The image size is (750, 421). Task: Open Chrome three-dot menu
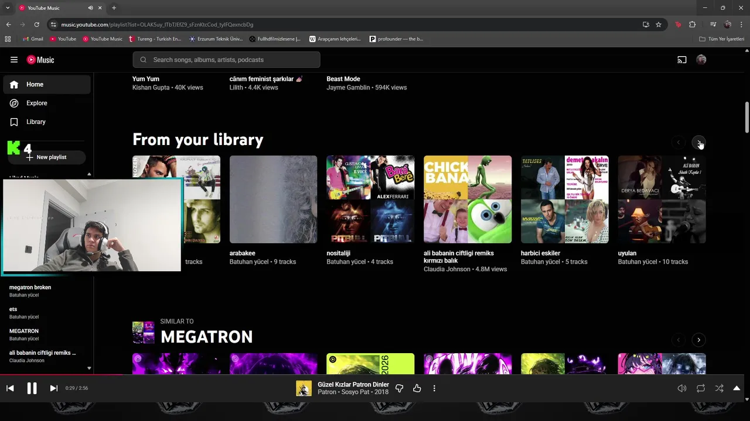[742, 25]
